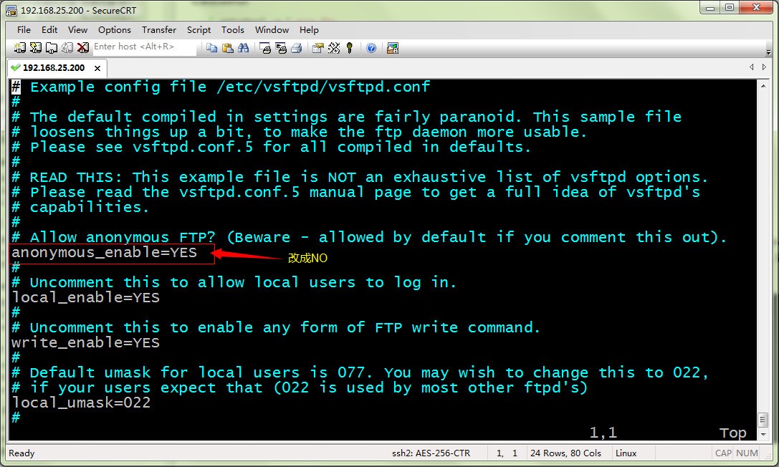Open the File menu
This screenshot has height=467, width=779.
click(x=24, y=30)
